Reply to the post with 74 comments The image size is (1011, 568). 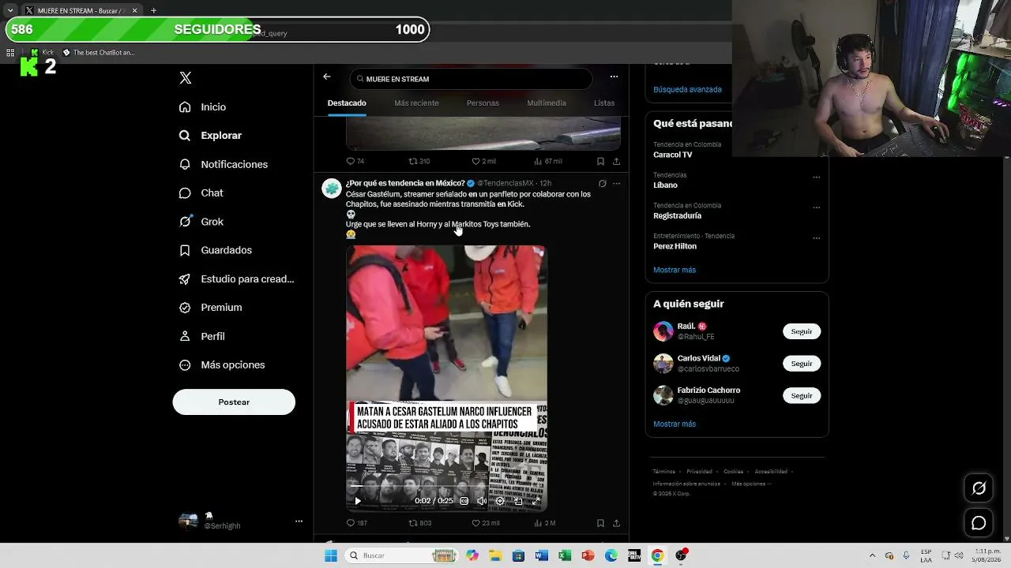355,161
